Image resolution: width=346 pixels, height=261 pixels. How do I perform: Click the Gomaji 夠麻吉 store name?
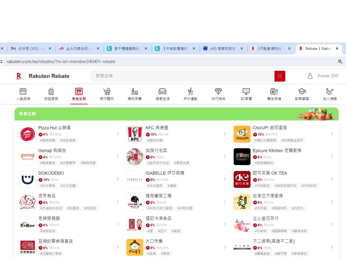[52, 151]
